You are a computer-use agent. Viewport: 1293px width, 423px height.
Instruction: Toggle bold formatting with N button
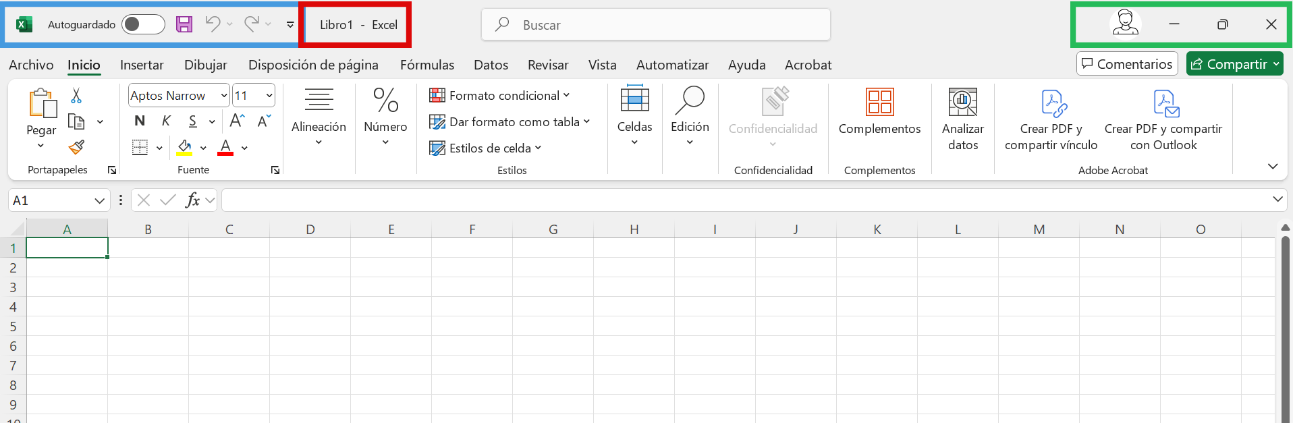[x=140, y=121]
